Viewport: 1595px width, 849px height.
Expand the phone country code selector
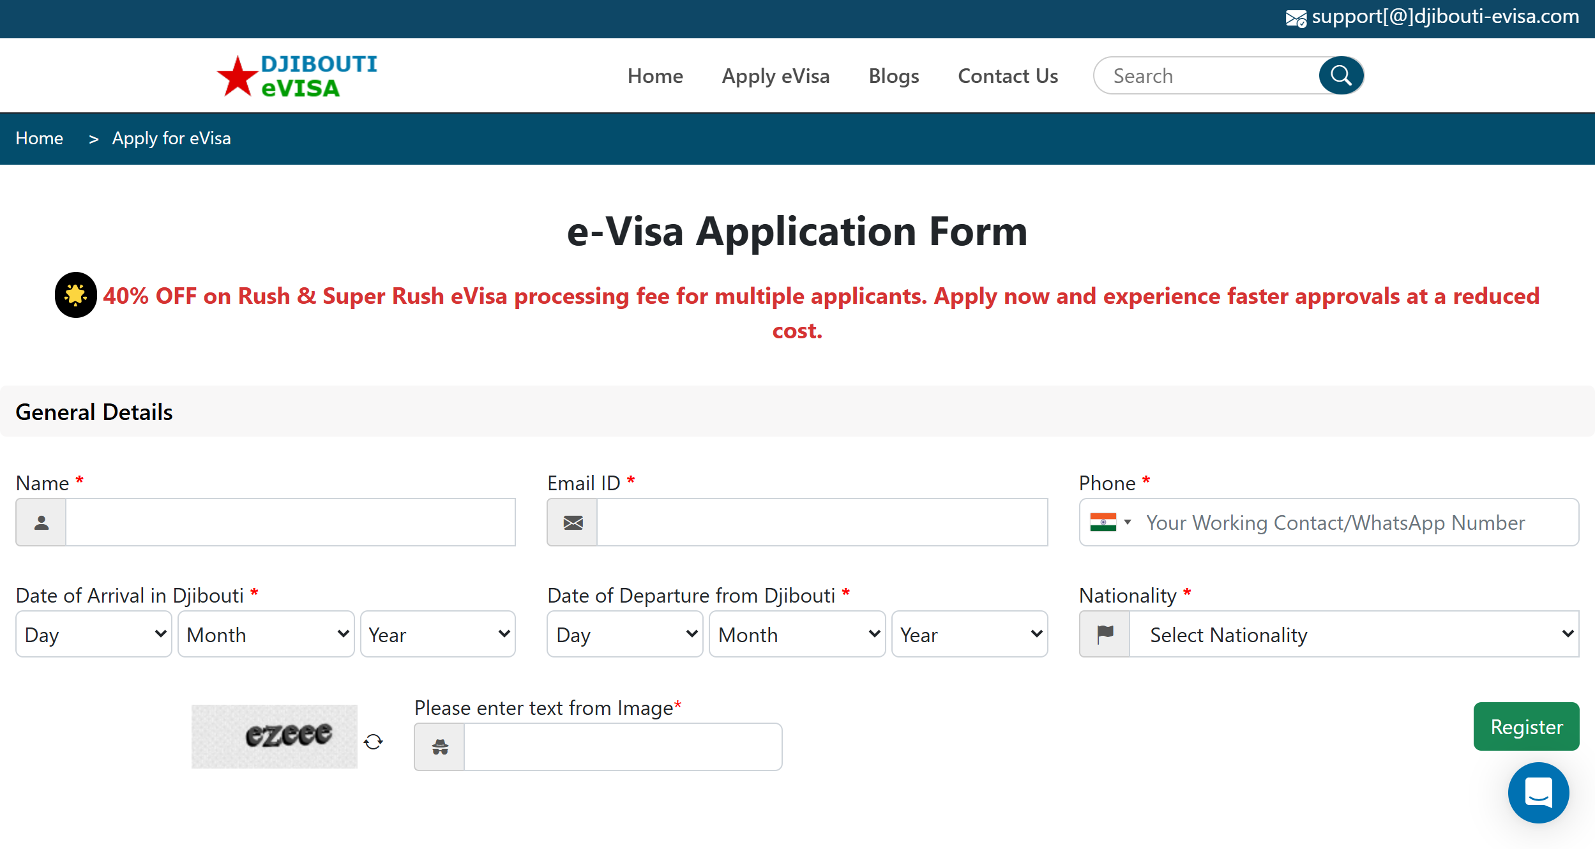click(x=1127, y=522)
